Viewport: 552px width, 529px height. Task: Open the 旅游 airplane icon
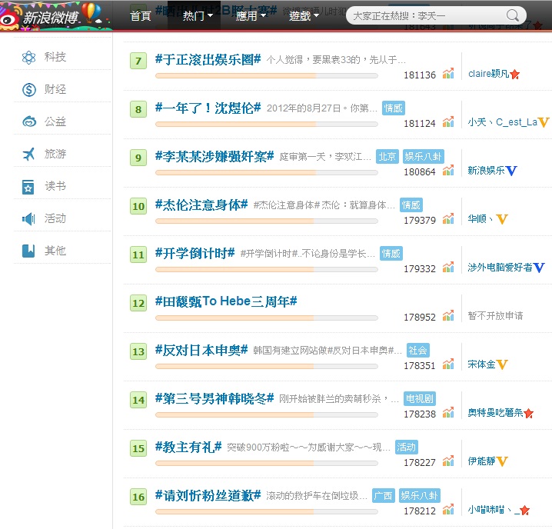pyautogui.click(x=28, y=154)
